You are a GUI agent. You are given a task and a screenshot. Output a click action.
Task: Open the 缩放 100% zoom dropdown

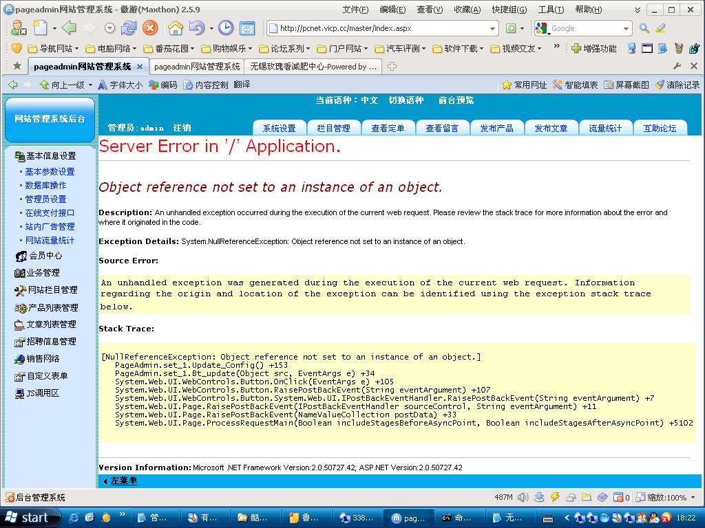point(692,497)
